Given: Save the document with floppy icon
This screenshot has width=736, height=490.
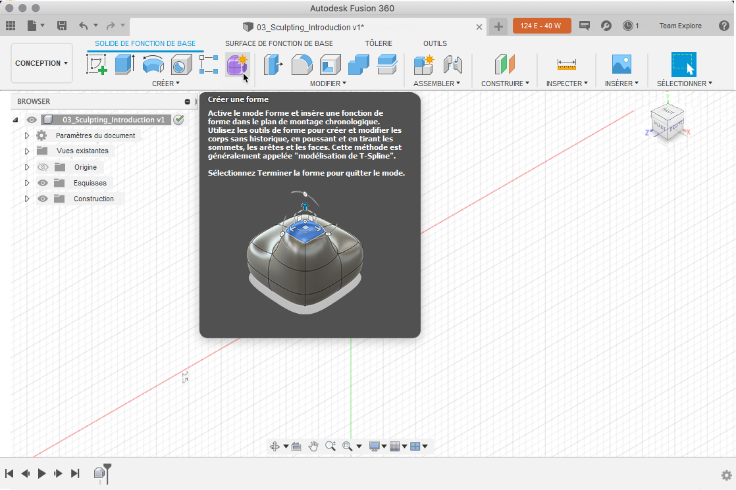Looking at the screenshot, I should [x=61, y=26].
